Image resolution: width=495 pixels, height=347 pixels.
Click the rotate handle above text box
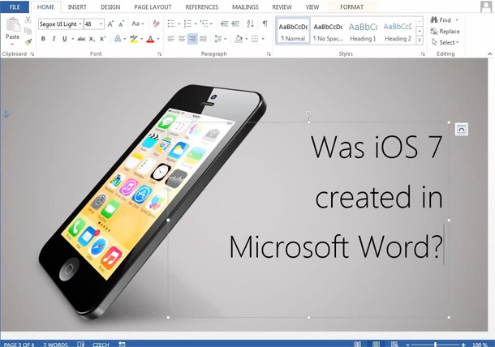308,114
